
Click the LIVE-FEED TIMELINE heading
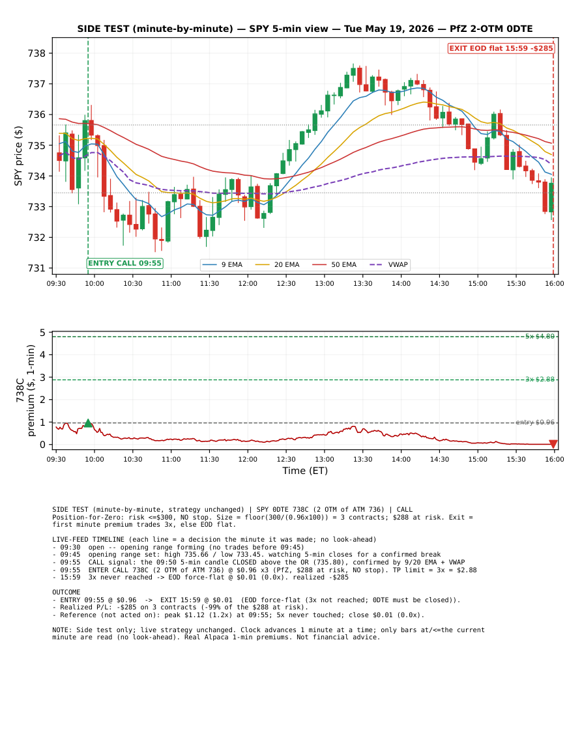click(x=214, y=540)
